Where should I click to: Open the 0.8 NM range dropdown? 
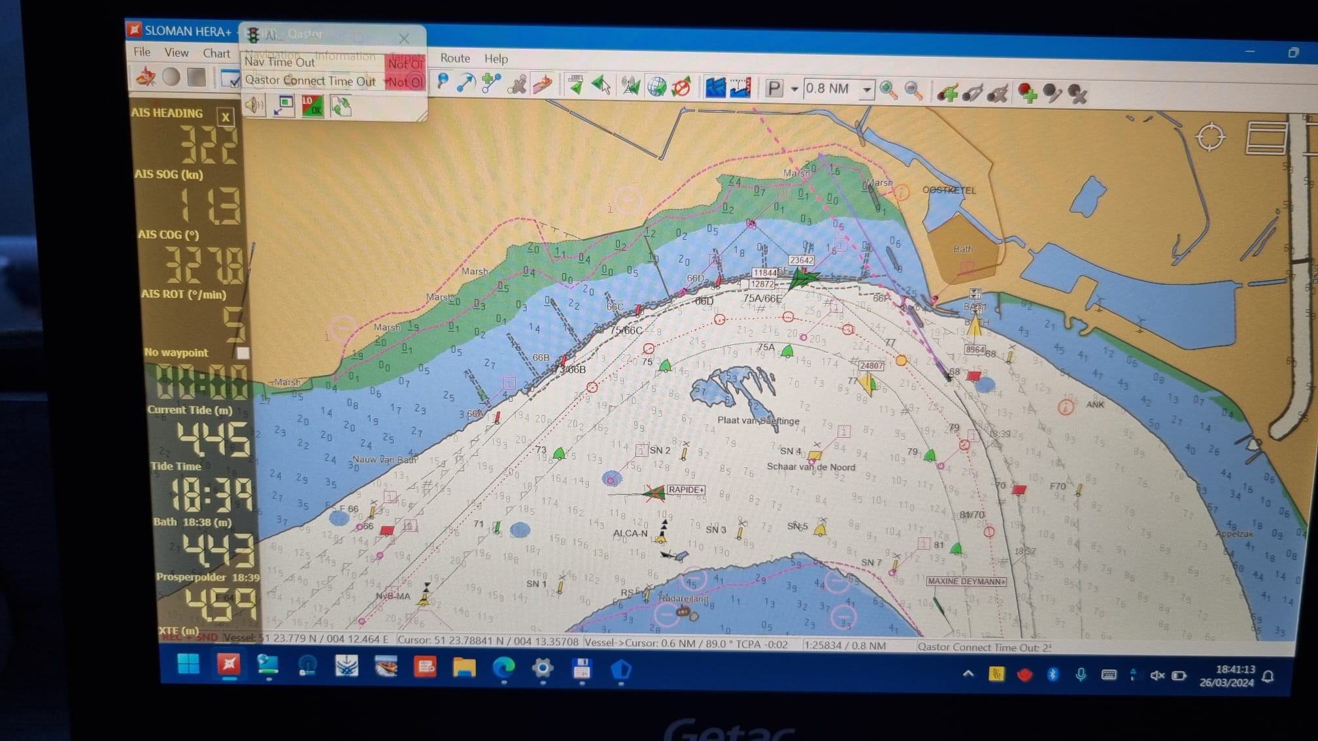coord(867,89)
